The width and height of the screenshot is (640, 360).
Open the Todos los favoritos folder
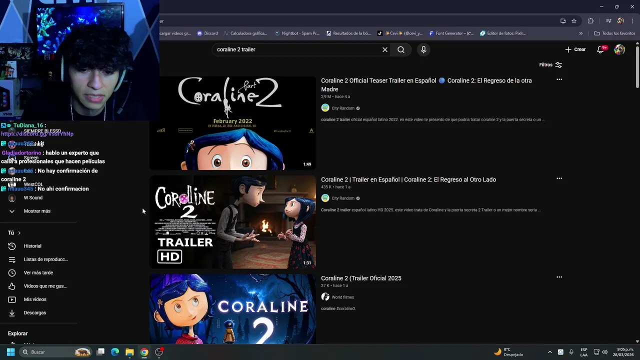coord(614,33)
